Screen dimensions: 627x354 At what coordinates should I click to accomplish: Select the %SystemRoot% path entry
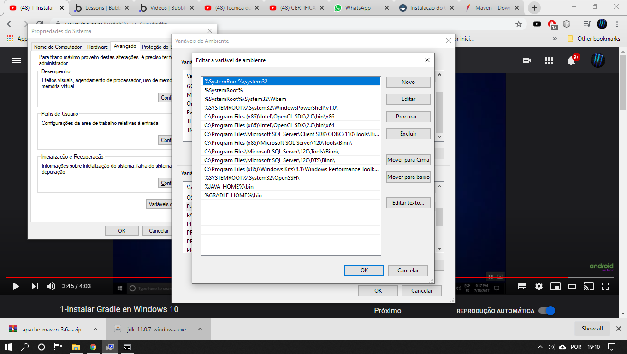pos(291,90)
